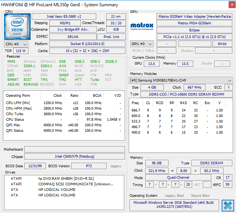Click the GPU clock 13.5 value
Screen dimensions: 236x213
pyautogui.click(x=152, y=64)
